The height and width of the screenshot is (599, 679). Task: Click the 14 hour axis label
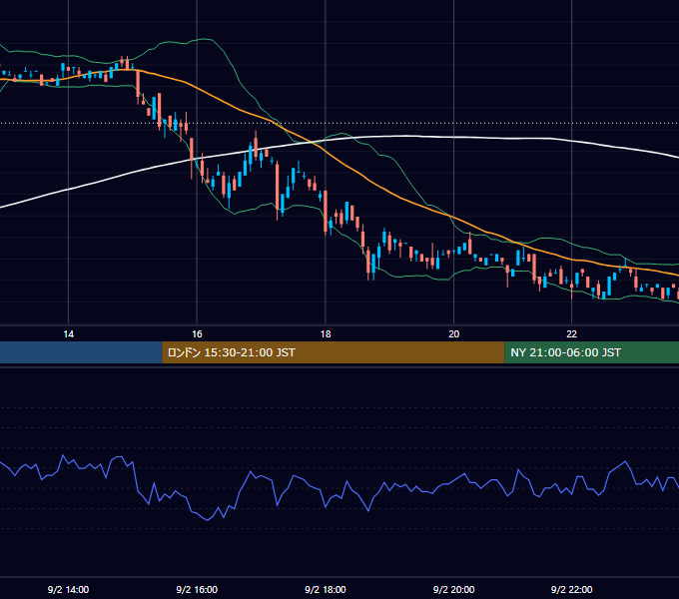(69, 334)
